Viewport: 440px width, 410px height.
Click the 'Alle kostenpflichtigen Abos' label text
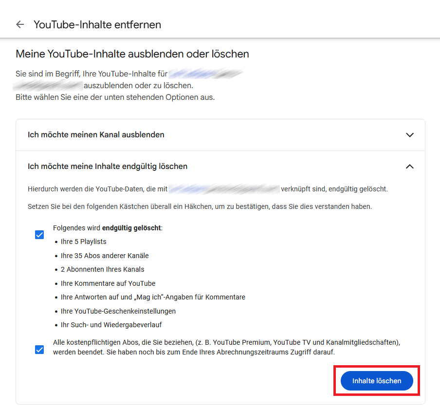pyautogui.click(x=226, y=347)
